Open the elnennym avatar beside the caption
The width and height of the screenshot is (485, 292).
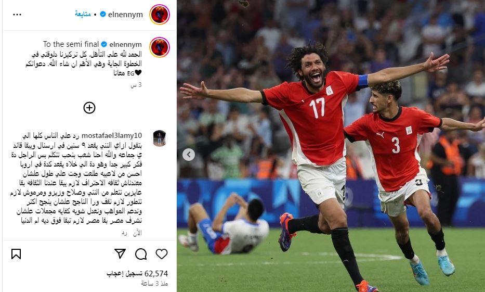tap(160, 47)
